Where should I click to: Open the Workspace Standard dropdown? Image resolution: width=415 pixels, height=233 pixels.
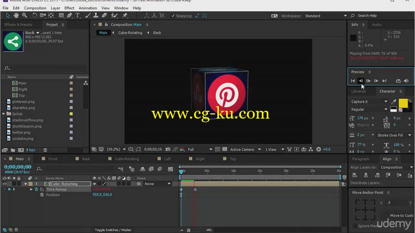tap(326, 16)
